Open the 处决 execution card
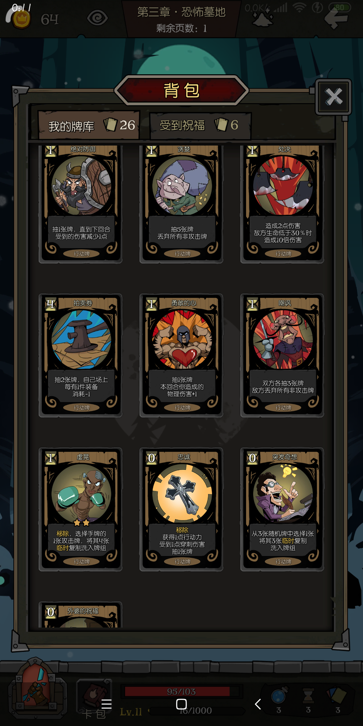Image resolution: width=363 pixels, height=726 pixels. click(282, 203)
